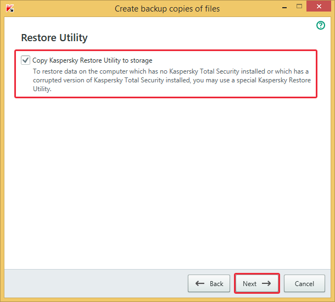Screen dimensions: 335x302
Task: Click the word 'Back' on the button
Action: coord(216,284)
